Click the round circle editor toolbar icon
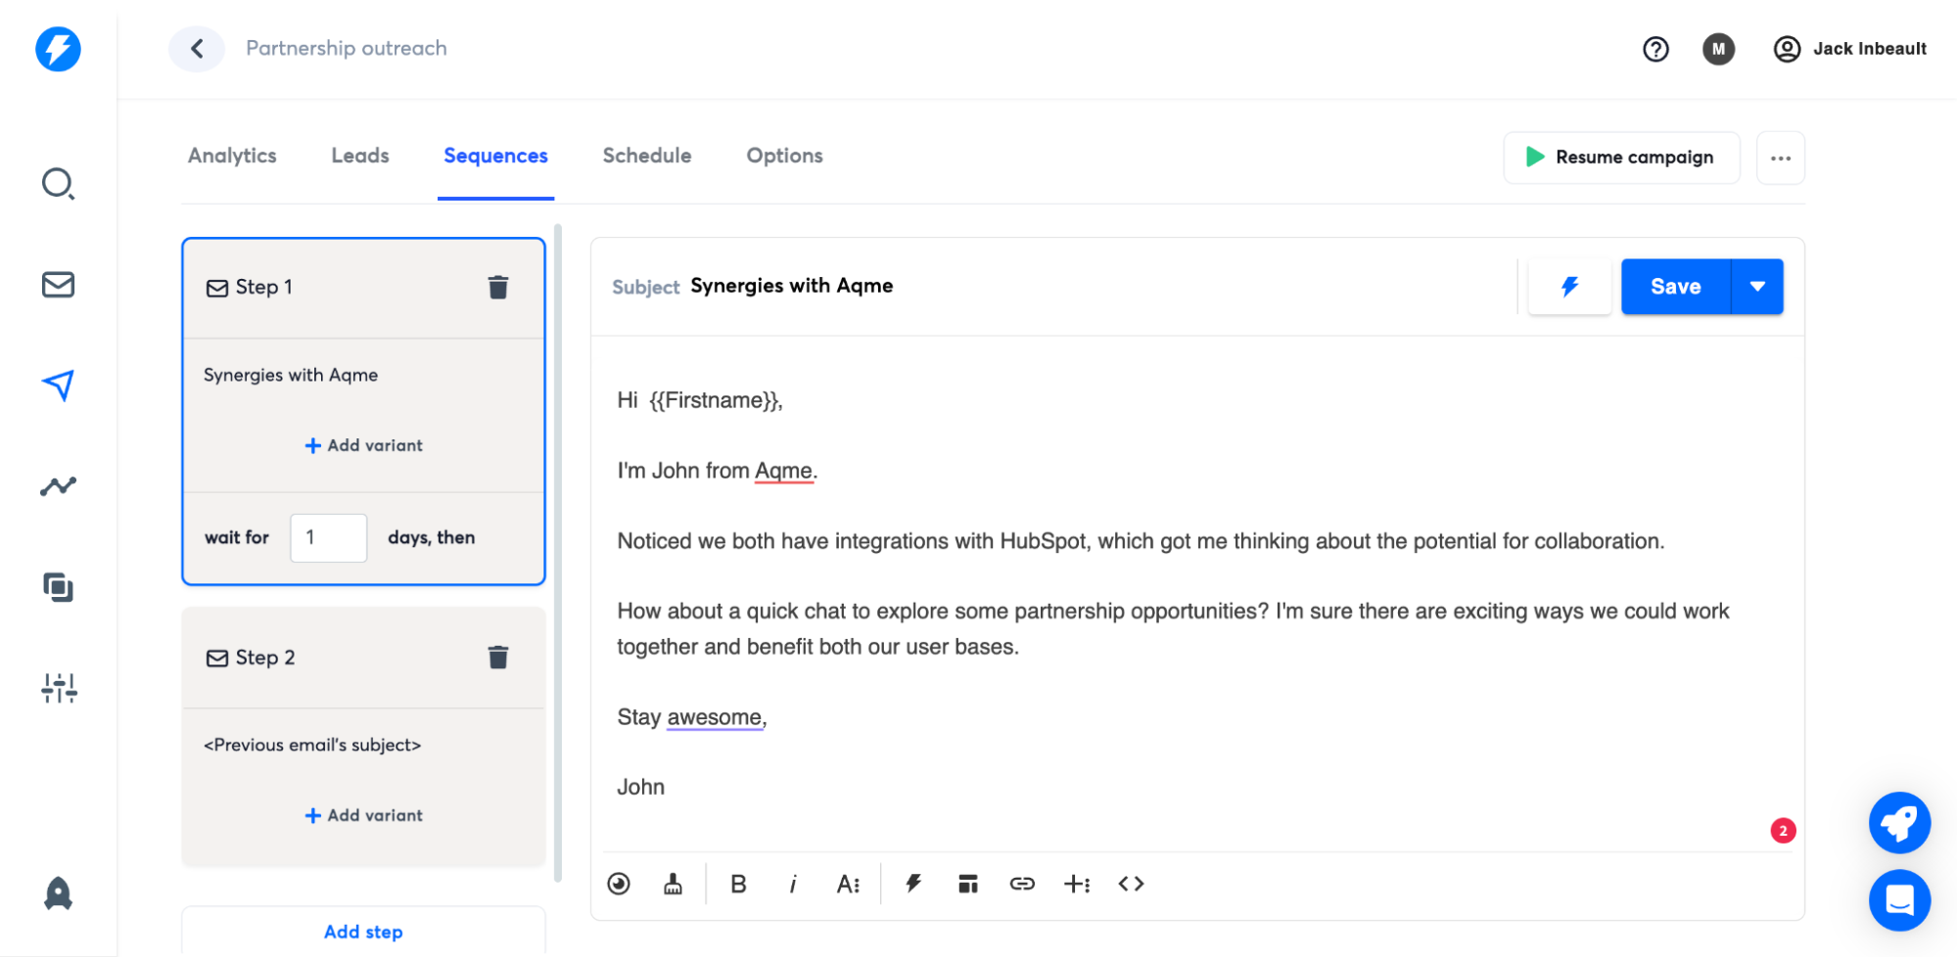The image size is (1957, 958). (x=619, y=884)
